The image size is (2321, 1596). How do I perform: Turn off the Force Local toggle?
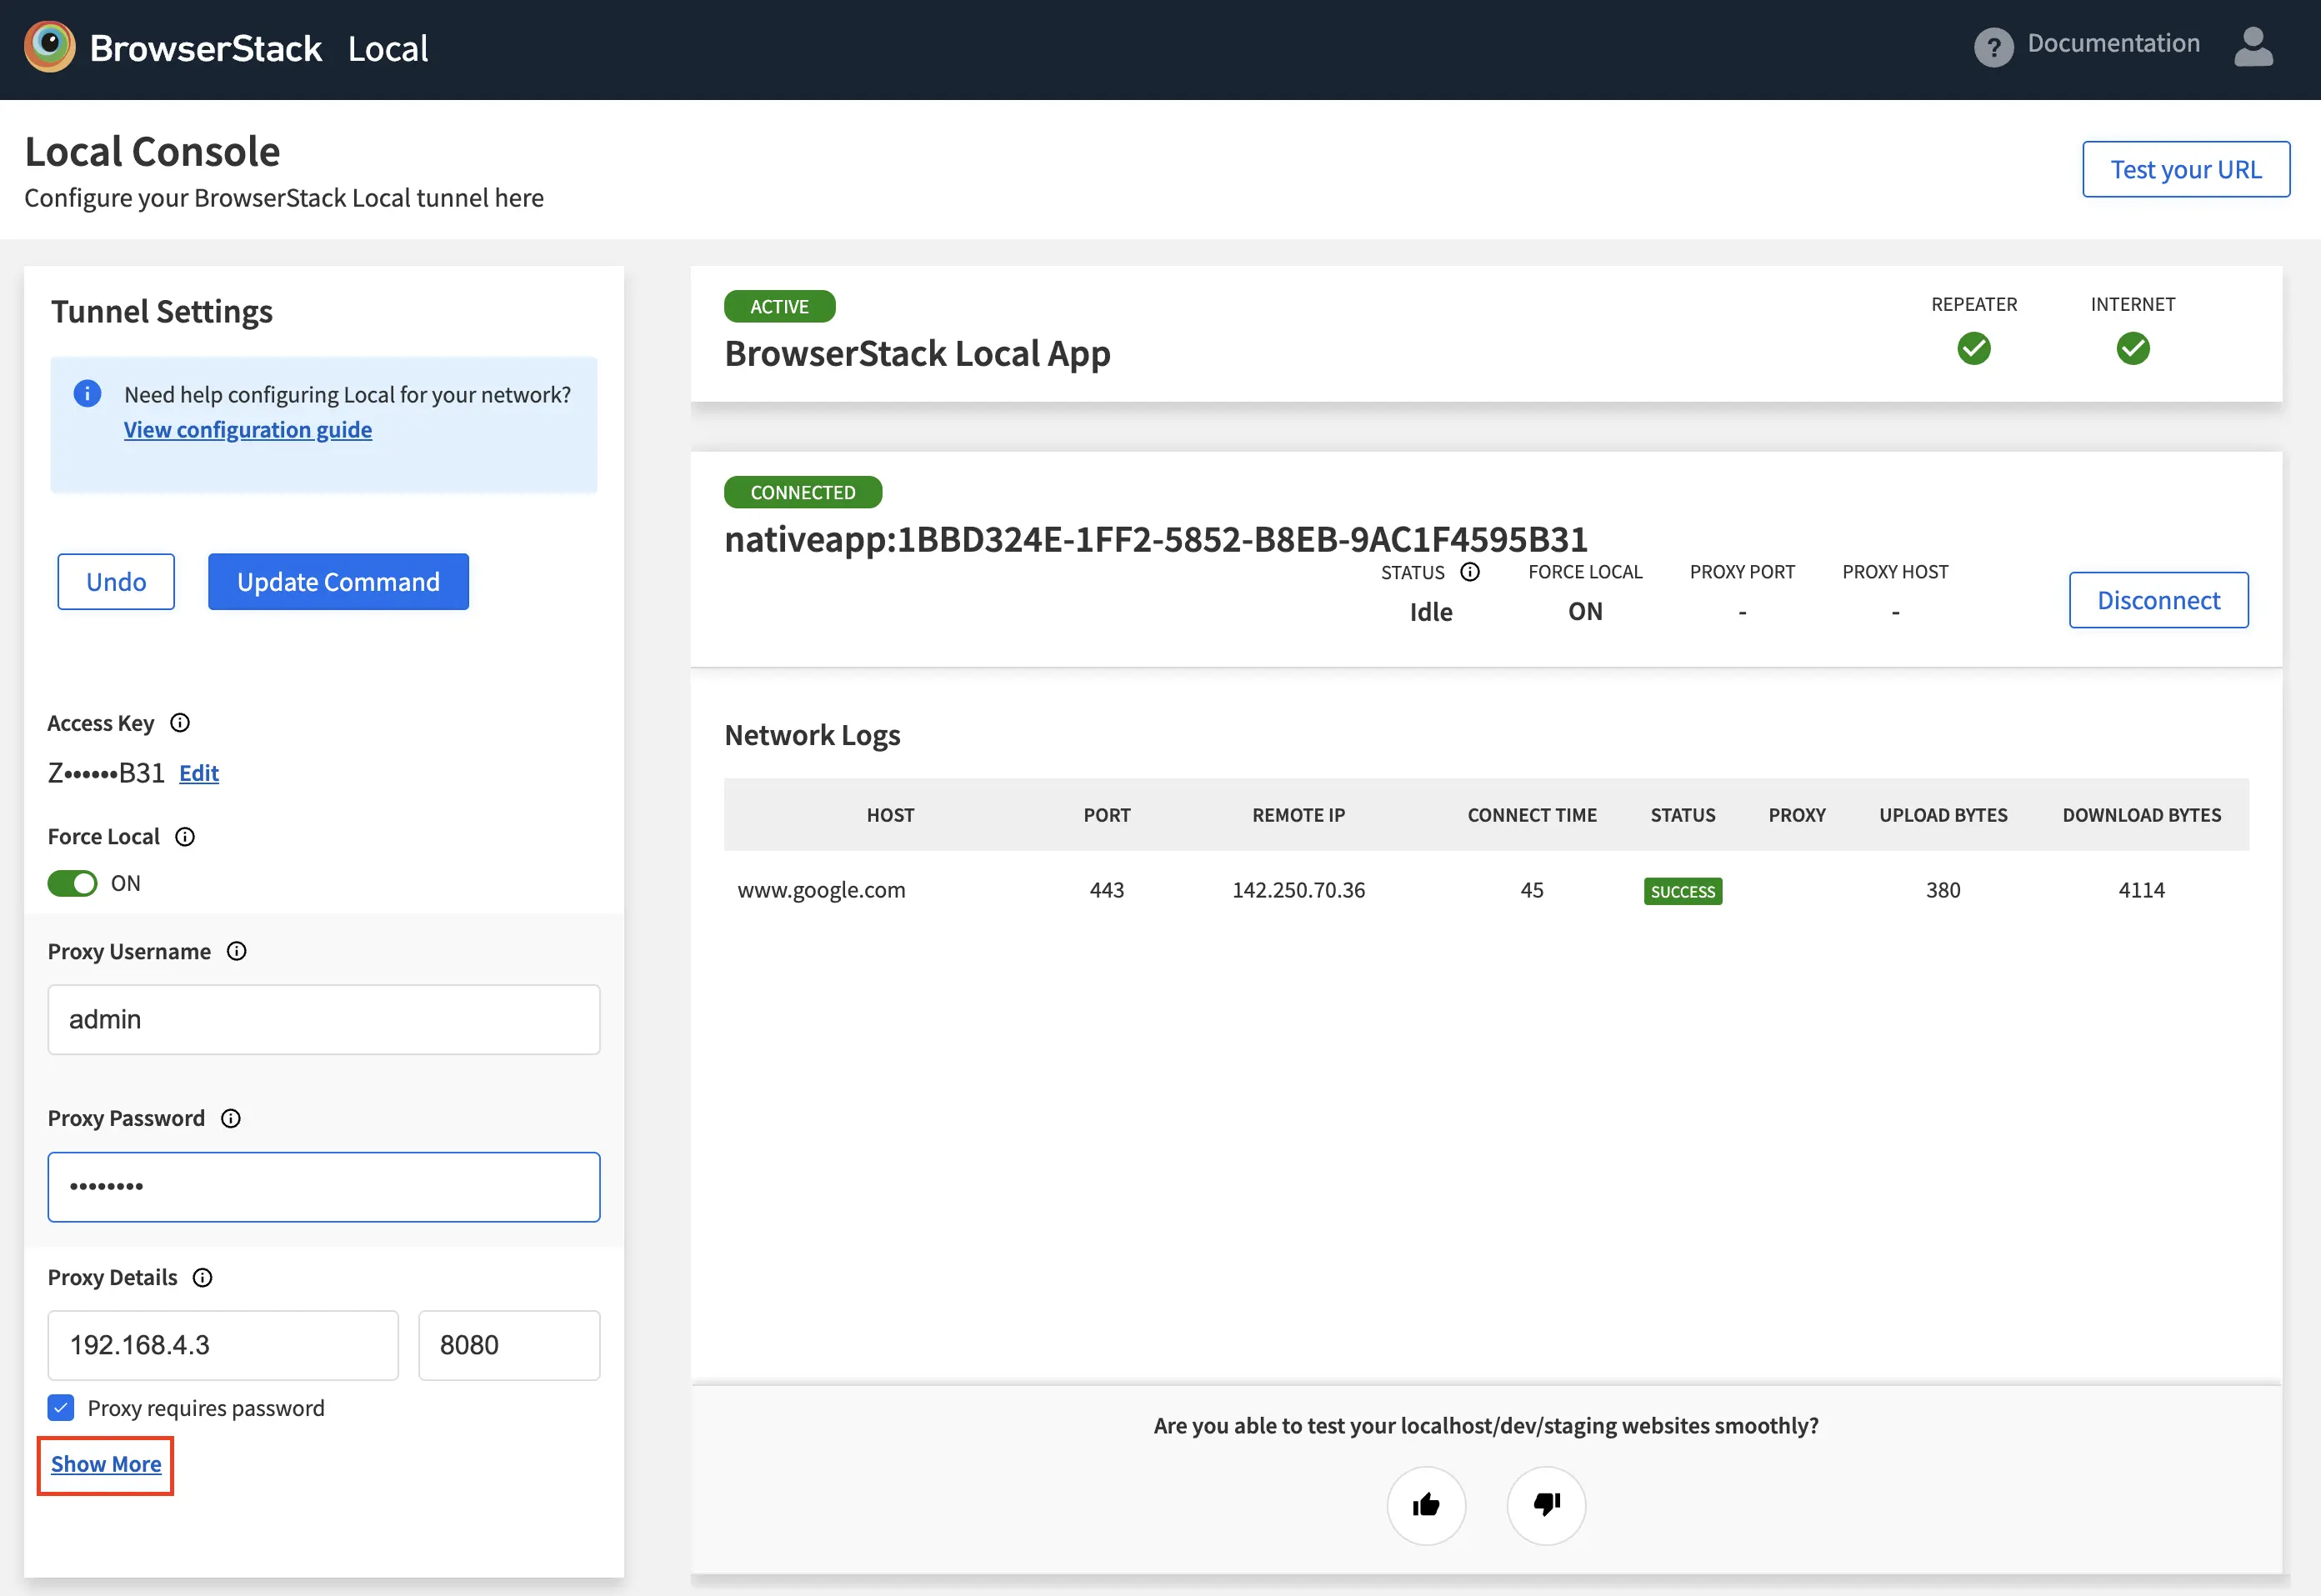73,883
